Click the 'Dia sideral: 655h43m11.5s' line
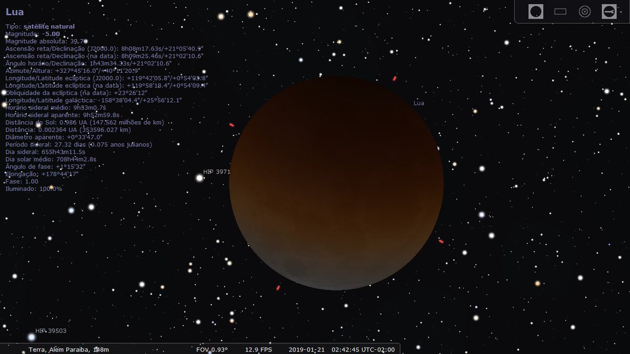630x354 pixels. pyautogui.click(x=45, y=152)
